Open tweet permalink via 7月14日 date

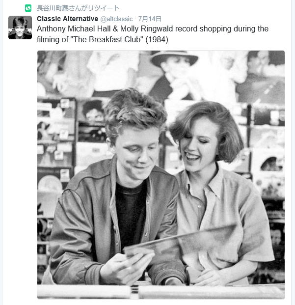pos(150,19)
